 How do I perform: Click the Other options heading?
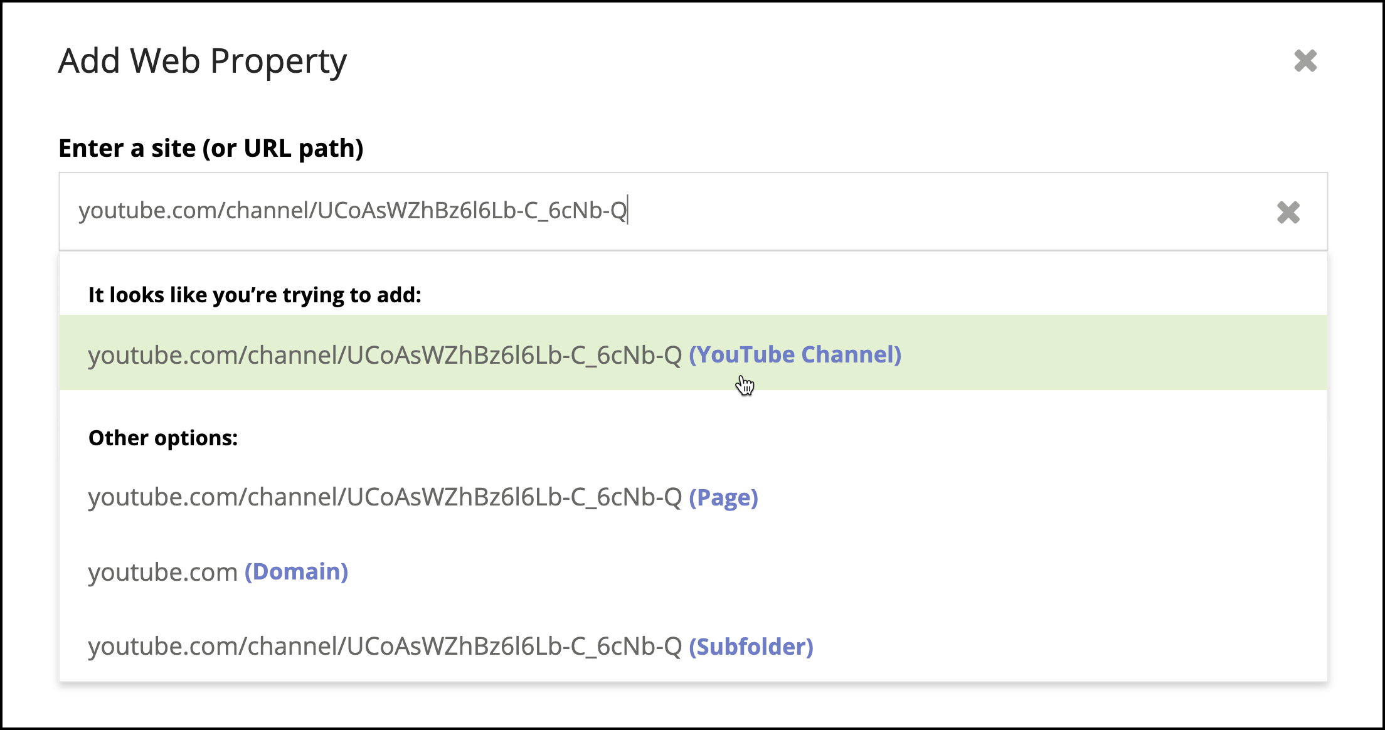163,438
